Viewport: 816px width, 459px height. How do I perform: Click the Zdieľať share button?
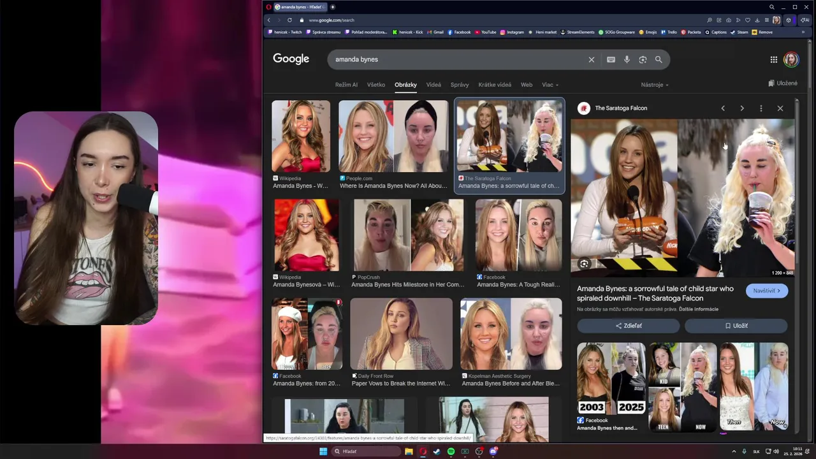pyautogui.click(x=629, y=326)
